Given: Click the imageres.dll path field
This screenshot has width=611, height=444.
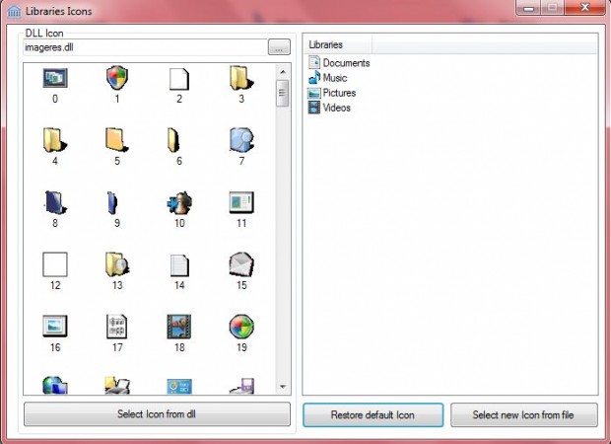Looking at the screenshot, I should click(x=145, y=47).
